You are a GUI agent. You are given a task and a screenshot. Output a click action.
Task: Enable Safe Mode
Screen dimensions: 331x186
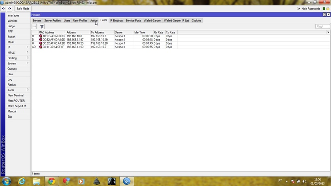point(23,9)
